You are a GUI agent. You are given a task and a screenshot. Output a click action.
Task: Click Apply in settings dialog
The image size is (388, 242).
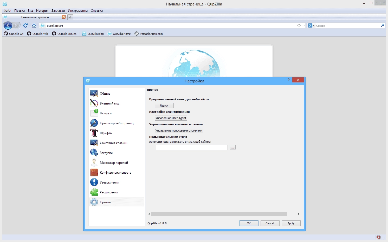(x=291, y=223)
